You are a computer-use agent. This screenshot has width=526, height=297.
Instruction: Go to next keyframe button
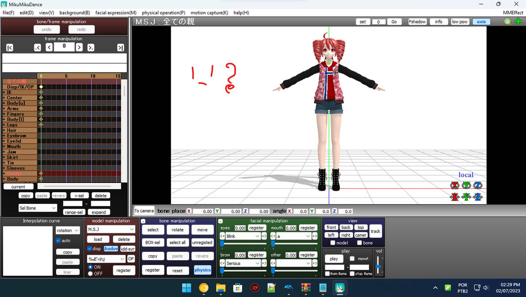91,48
